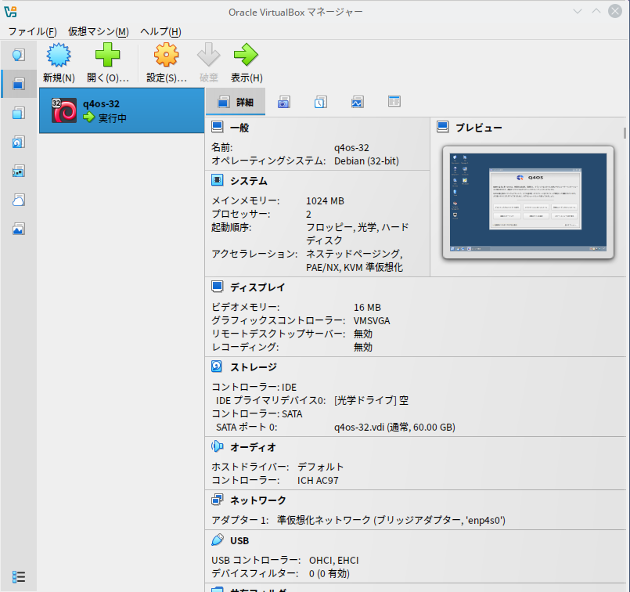Open the Network tool in left sidebar
This screenshot has height=592, width=630.
[19, 171]
